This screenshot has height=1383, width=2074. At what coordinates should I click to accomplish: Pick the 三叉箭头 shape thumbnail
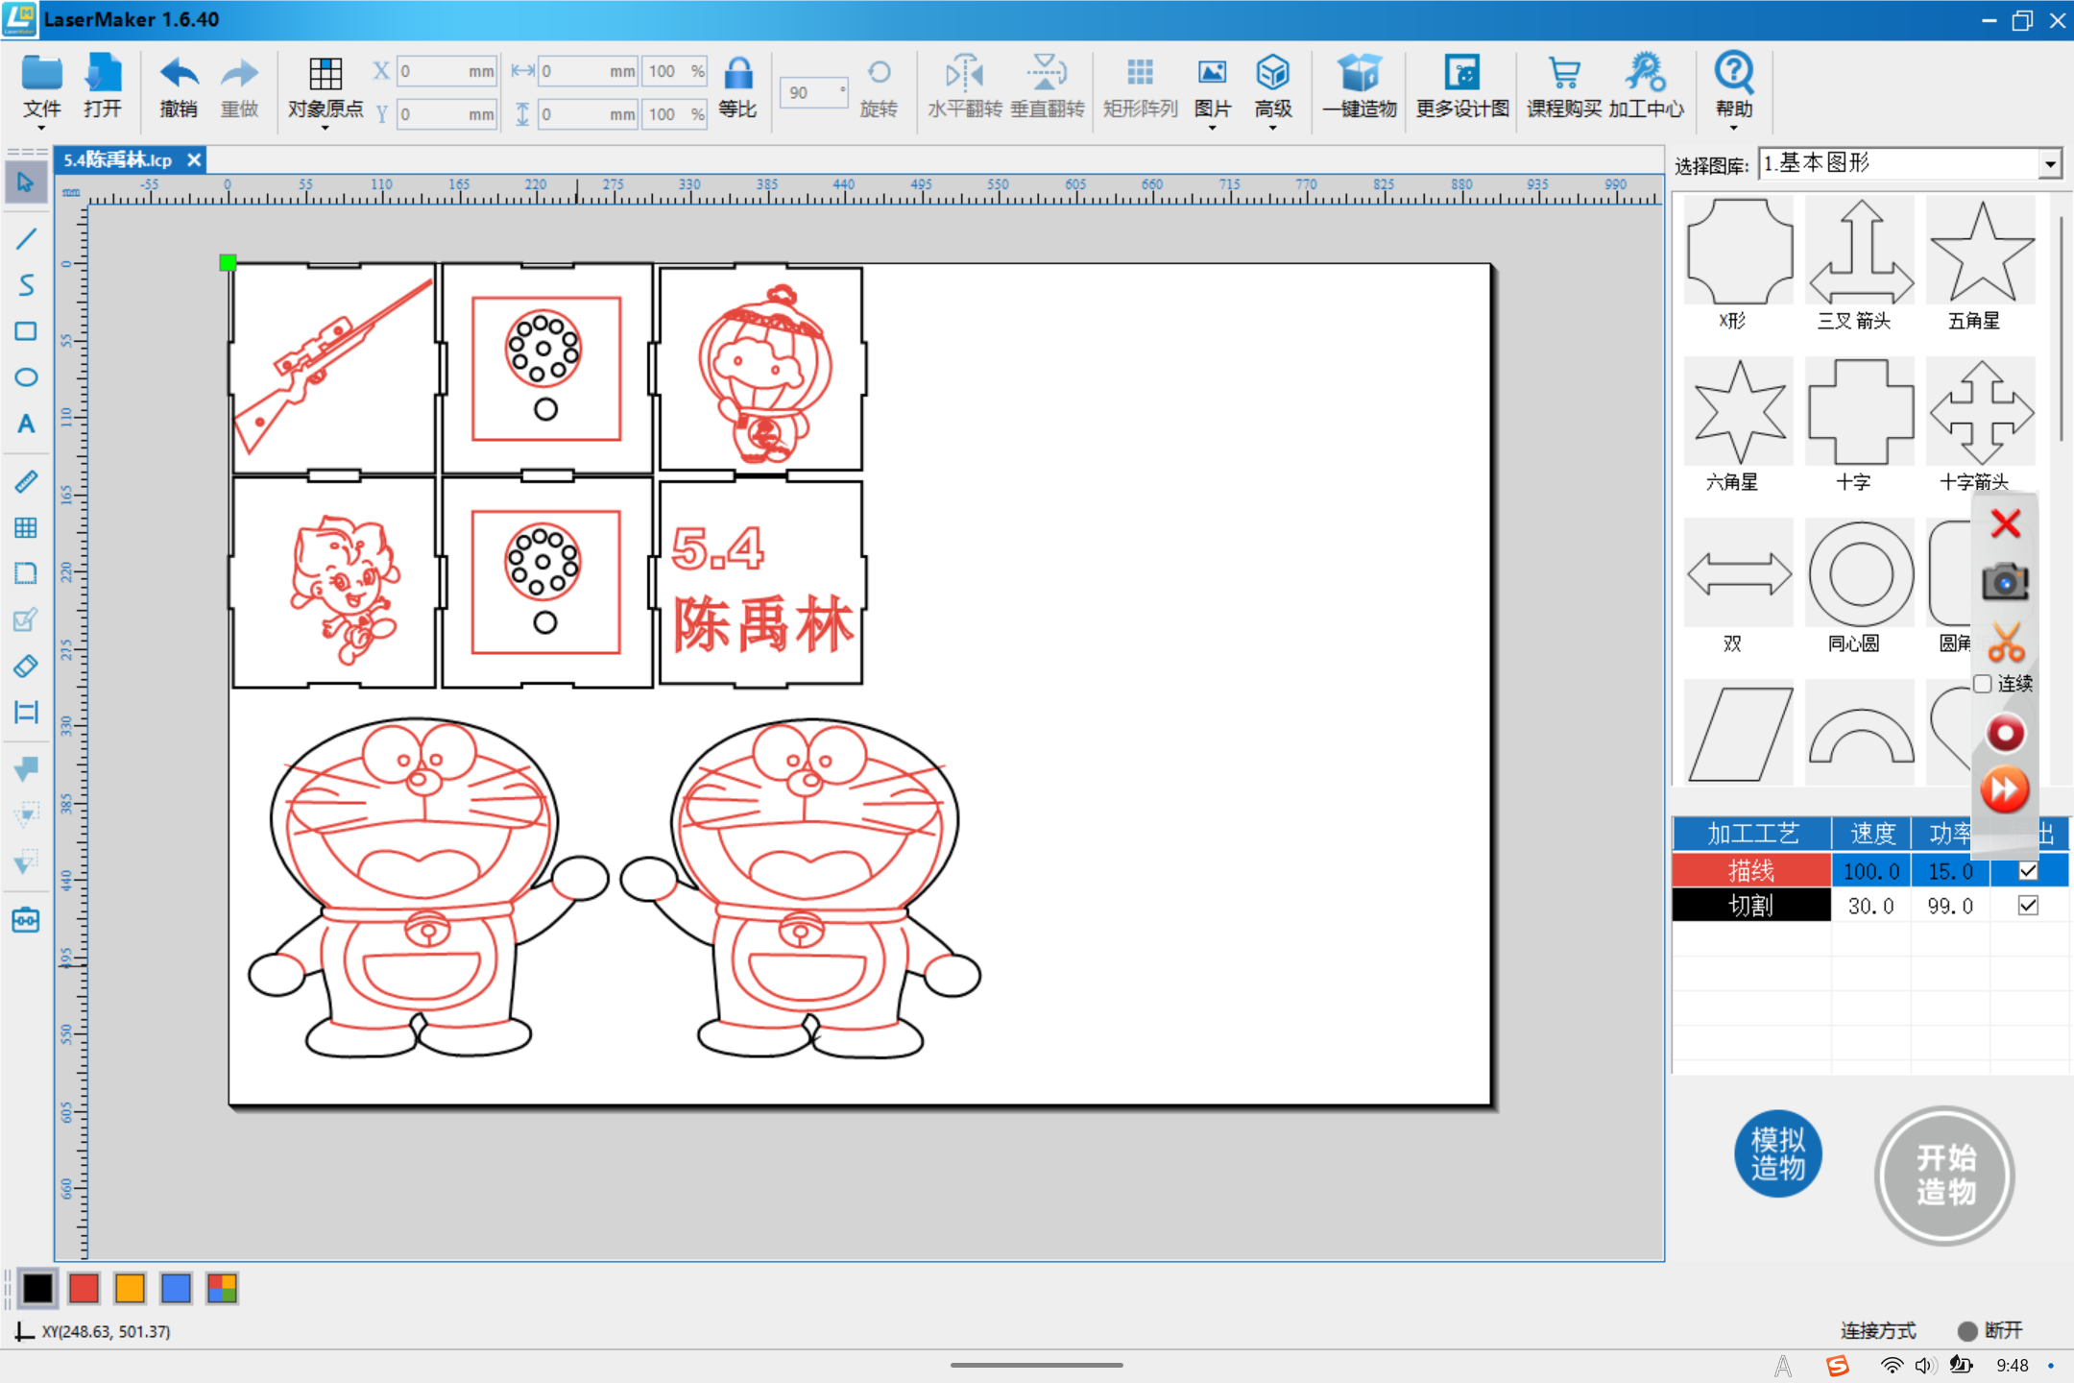pos(1861,253)
